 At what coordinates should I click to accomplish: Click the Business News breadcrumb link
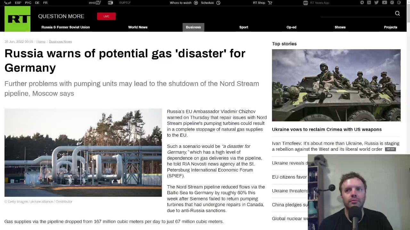[60, 42]
